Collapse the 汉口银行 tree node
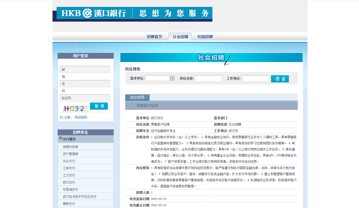The height and width of the screenshot is (208, 359). 60,138
